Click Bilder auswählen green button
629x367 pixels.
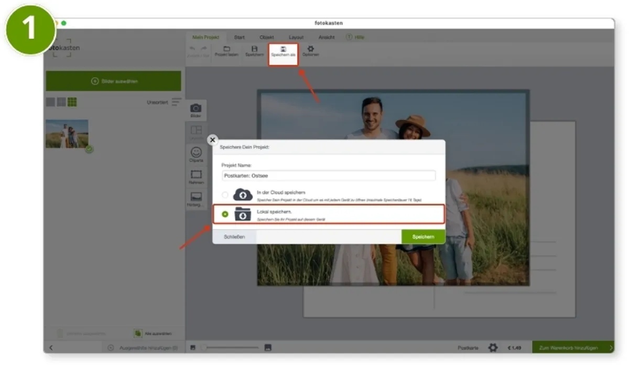113,81
